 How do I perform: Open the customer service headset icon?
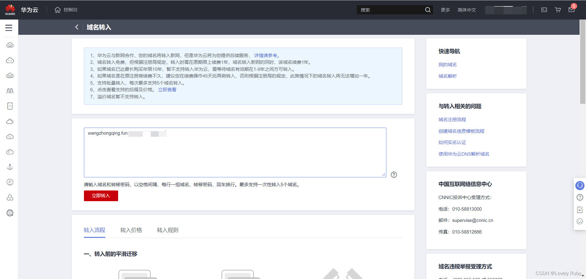tap(580, 185)
